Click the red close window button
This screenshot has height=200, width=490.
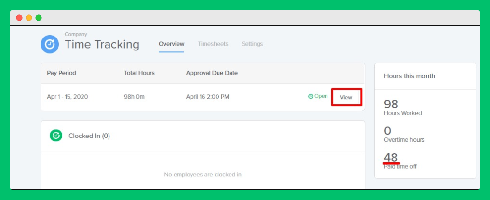coord(19,18)
